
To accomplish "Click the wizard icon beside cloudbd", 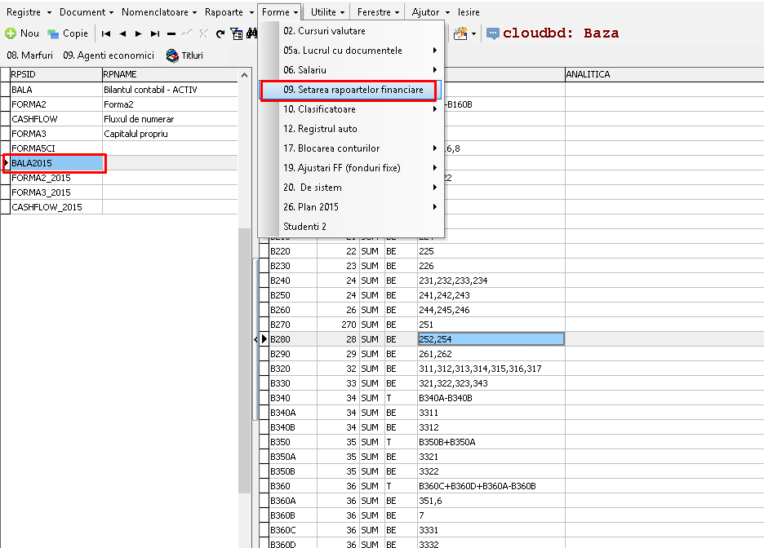I will [460, 33].
